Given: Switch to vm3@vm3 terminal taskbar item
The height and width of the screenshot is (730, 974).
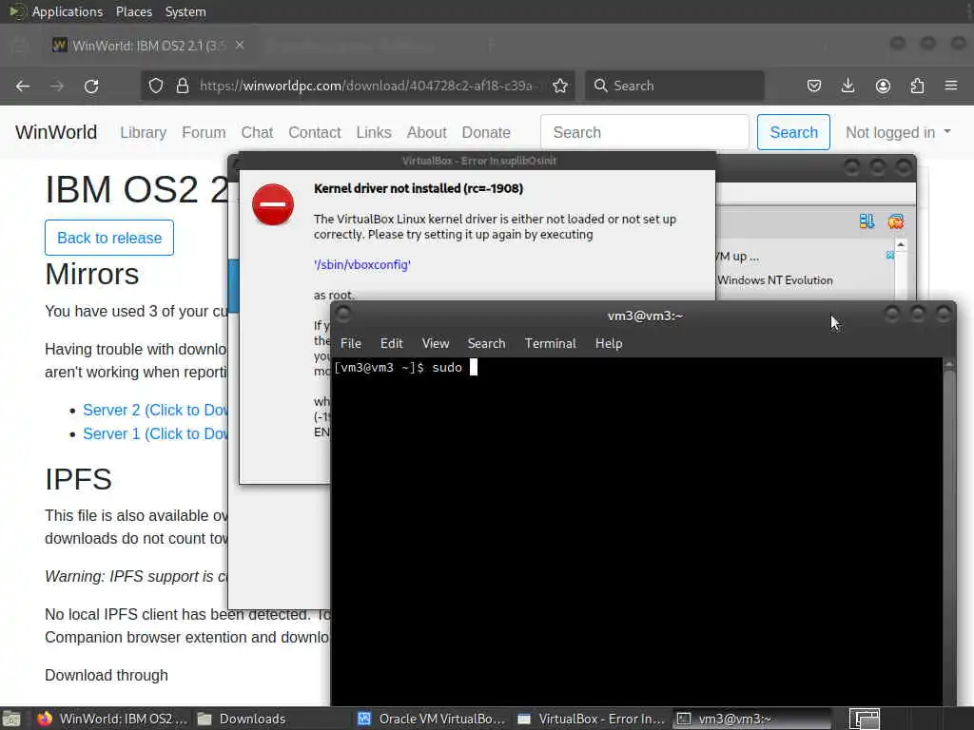Looking at the screenshot, I should [x=751, y=719].
